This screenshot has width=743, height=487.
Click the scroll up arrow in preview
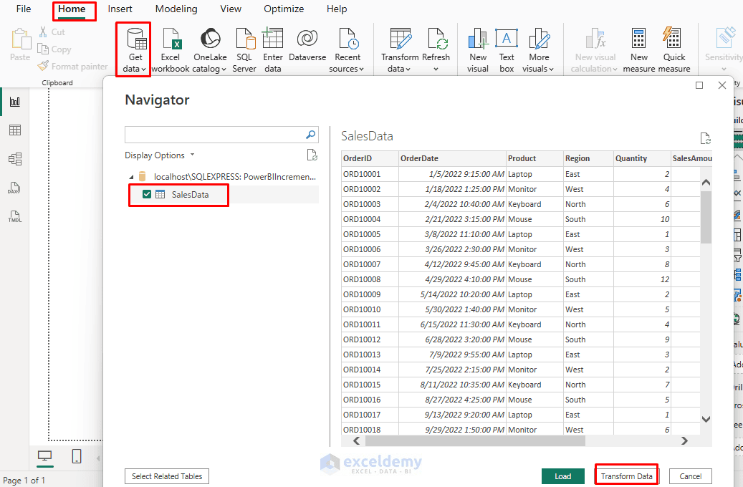pos(706,183)
